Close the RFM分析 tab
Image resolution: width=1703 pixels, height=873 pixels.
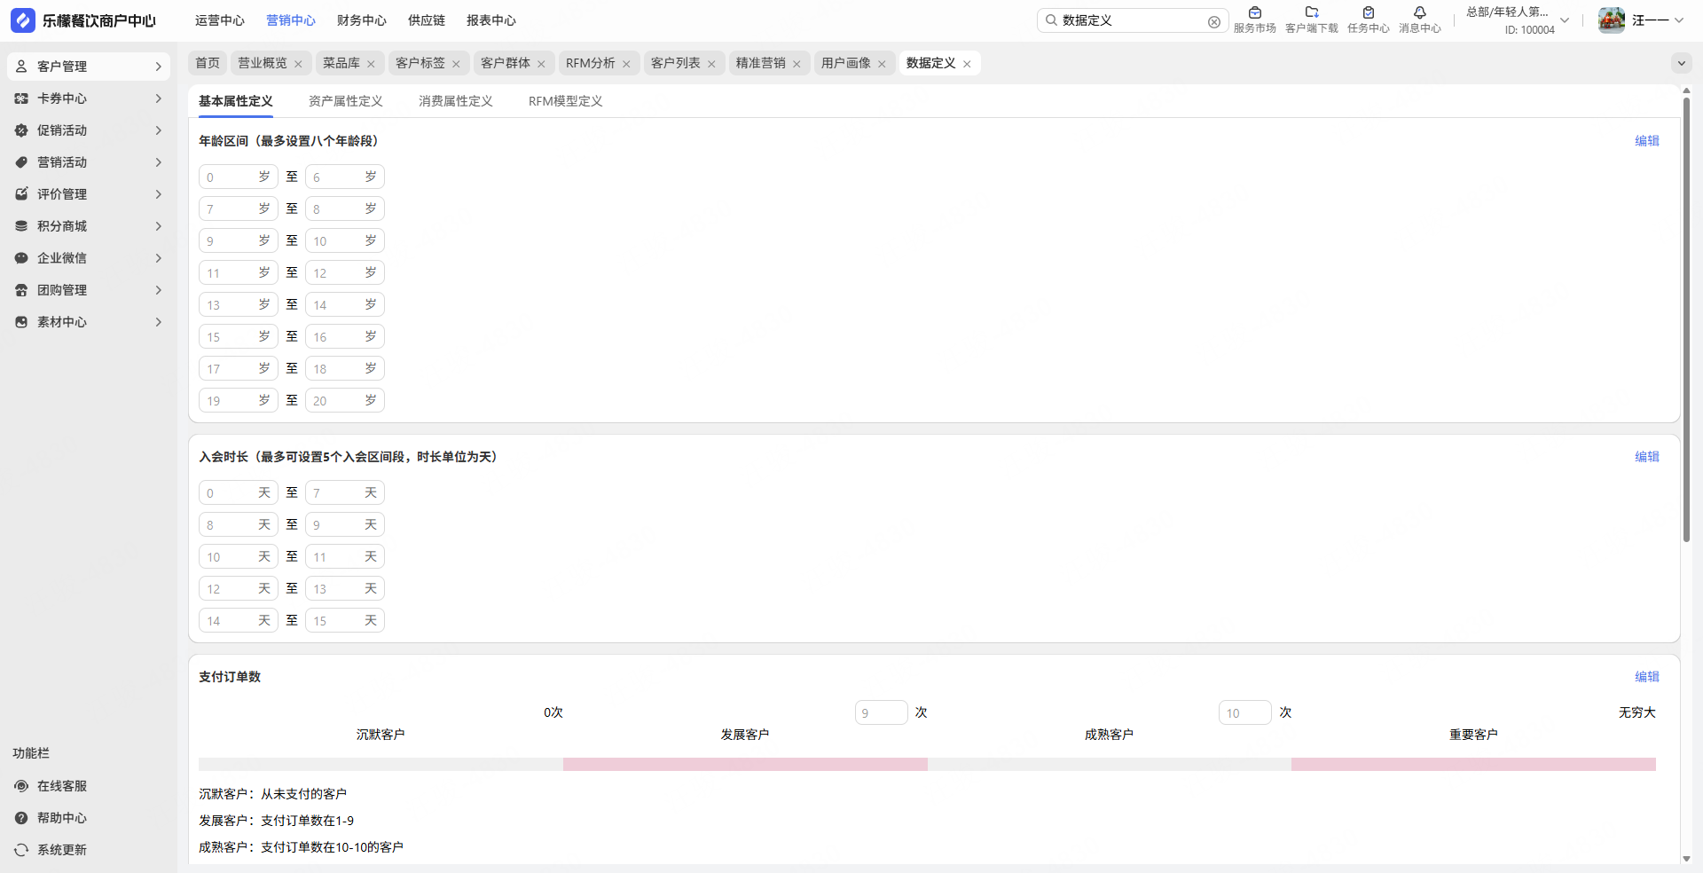coord(626,64)
